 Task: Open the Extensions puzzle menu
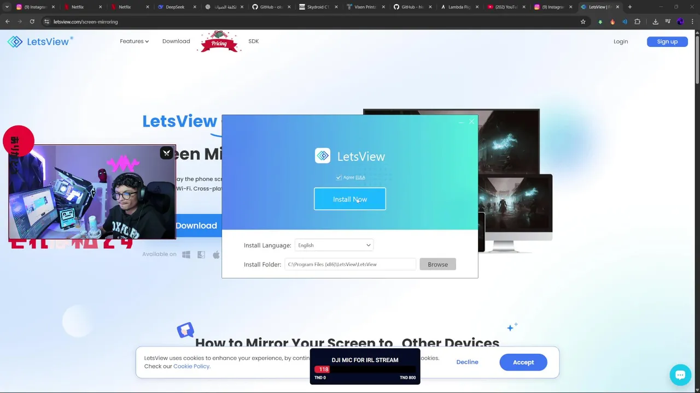(637, 22)
